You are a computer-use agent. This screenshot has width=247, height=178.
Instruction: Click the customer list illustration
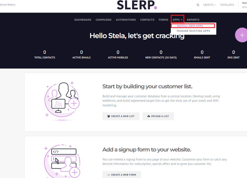point(62,101)
